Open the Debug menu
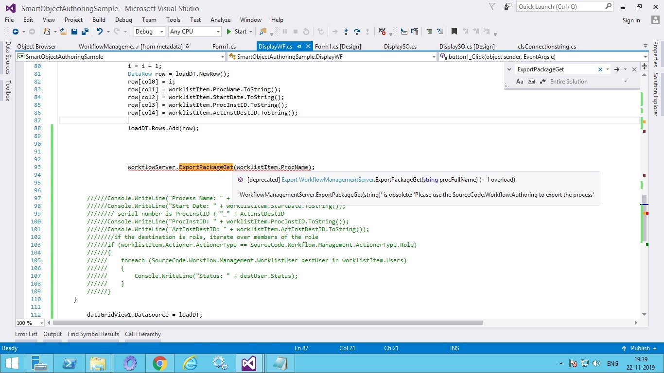Viewport: 664px width, 373px height. [123, 20]
